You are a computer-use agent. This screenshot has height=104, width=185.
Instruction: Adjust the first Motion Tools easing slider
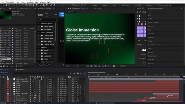click(x=140, y=16)
